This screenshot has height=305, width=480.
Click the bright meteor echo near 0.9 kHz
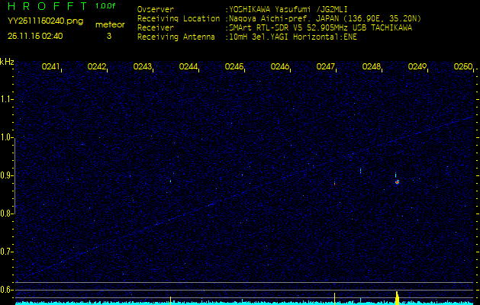tap(397, 181)
